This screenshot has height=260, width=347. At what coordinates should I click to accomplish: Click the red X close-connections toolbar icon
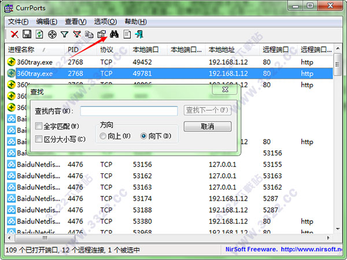tap(14, 34)
